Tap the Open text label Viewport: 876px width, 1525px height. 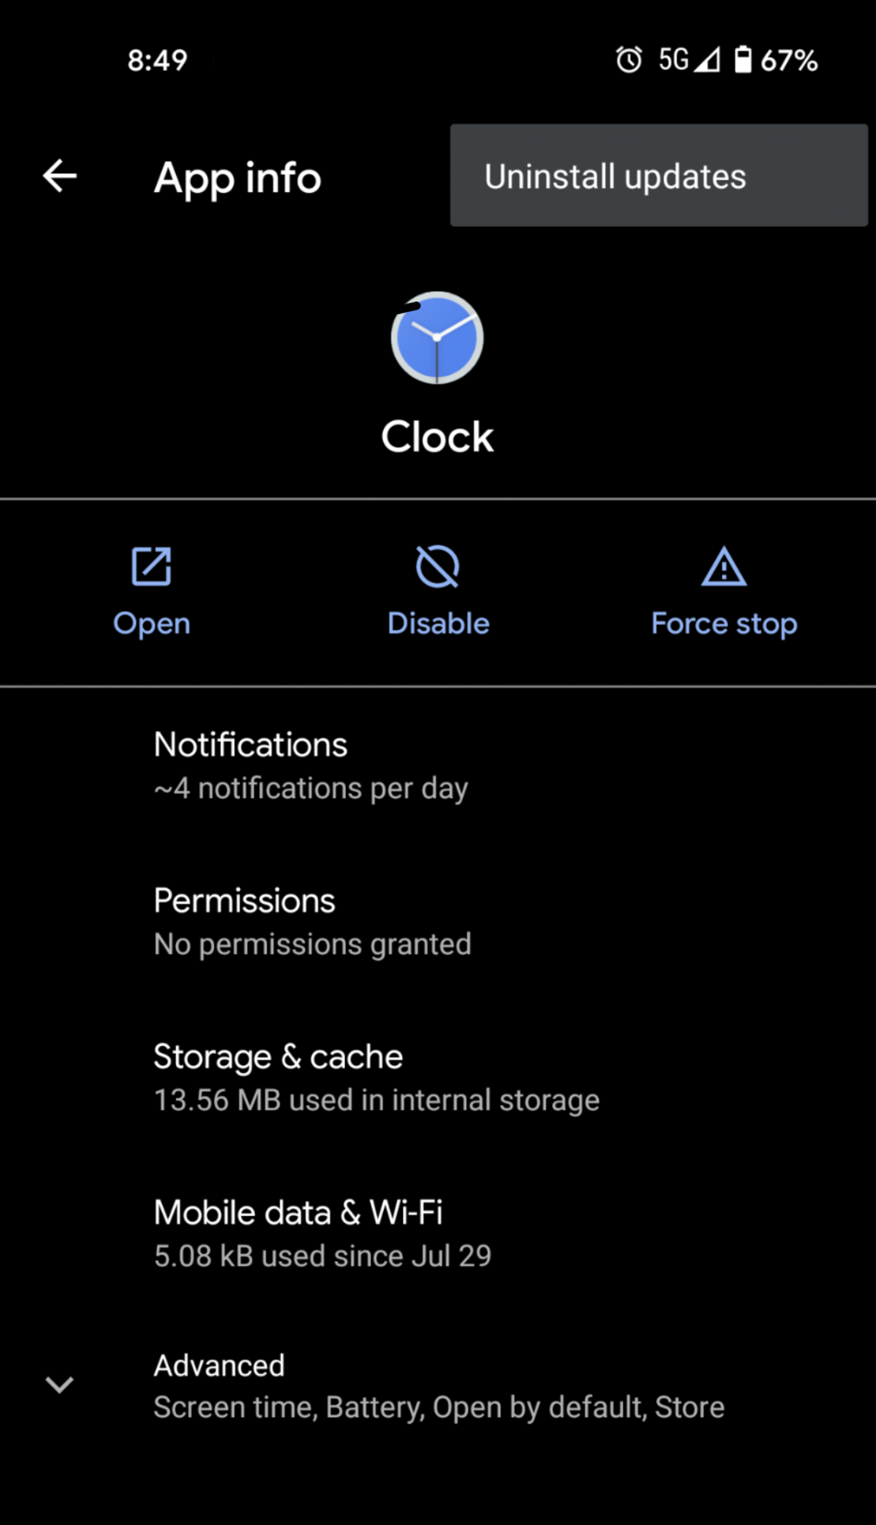click(x=152, y=624)
